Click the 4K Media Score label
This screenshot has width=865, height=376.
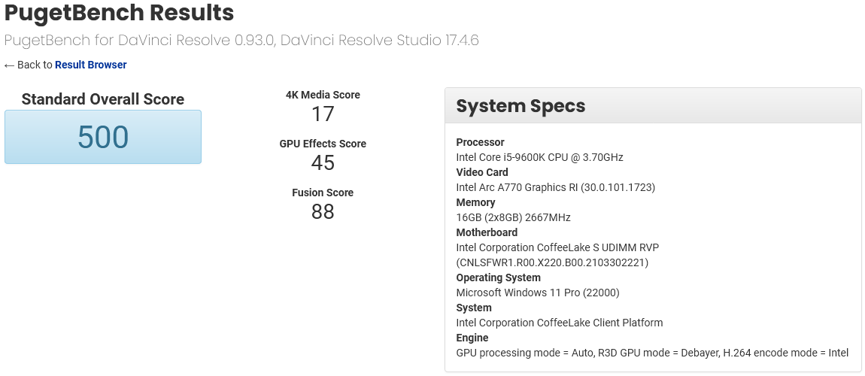(323, 95)
